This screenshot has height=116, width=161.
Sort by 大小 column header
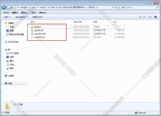point(115,22)
